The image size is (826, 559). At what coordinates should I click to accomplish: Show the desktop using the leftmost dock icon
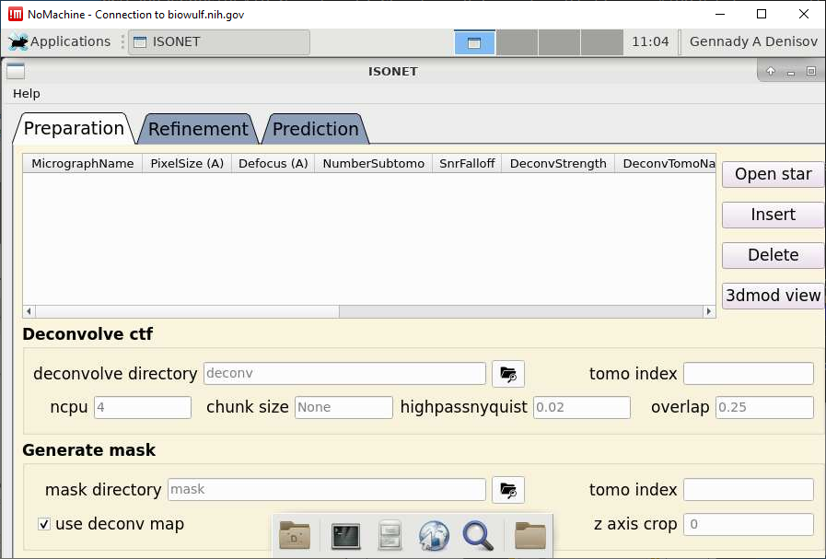pos(295,536)
